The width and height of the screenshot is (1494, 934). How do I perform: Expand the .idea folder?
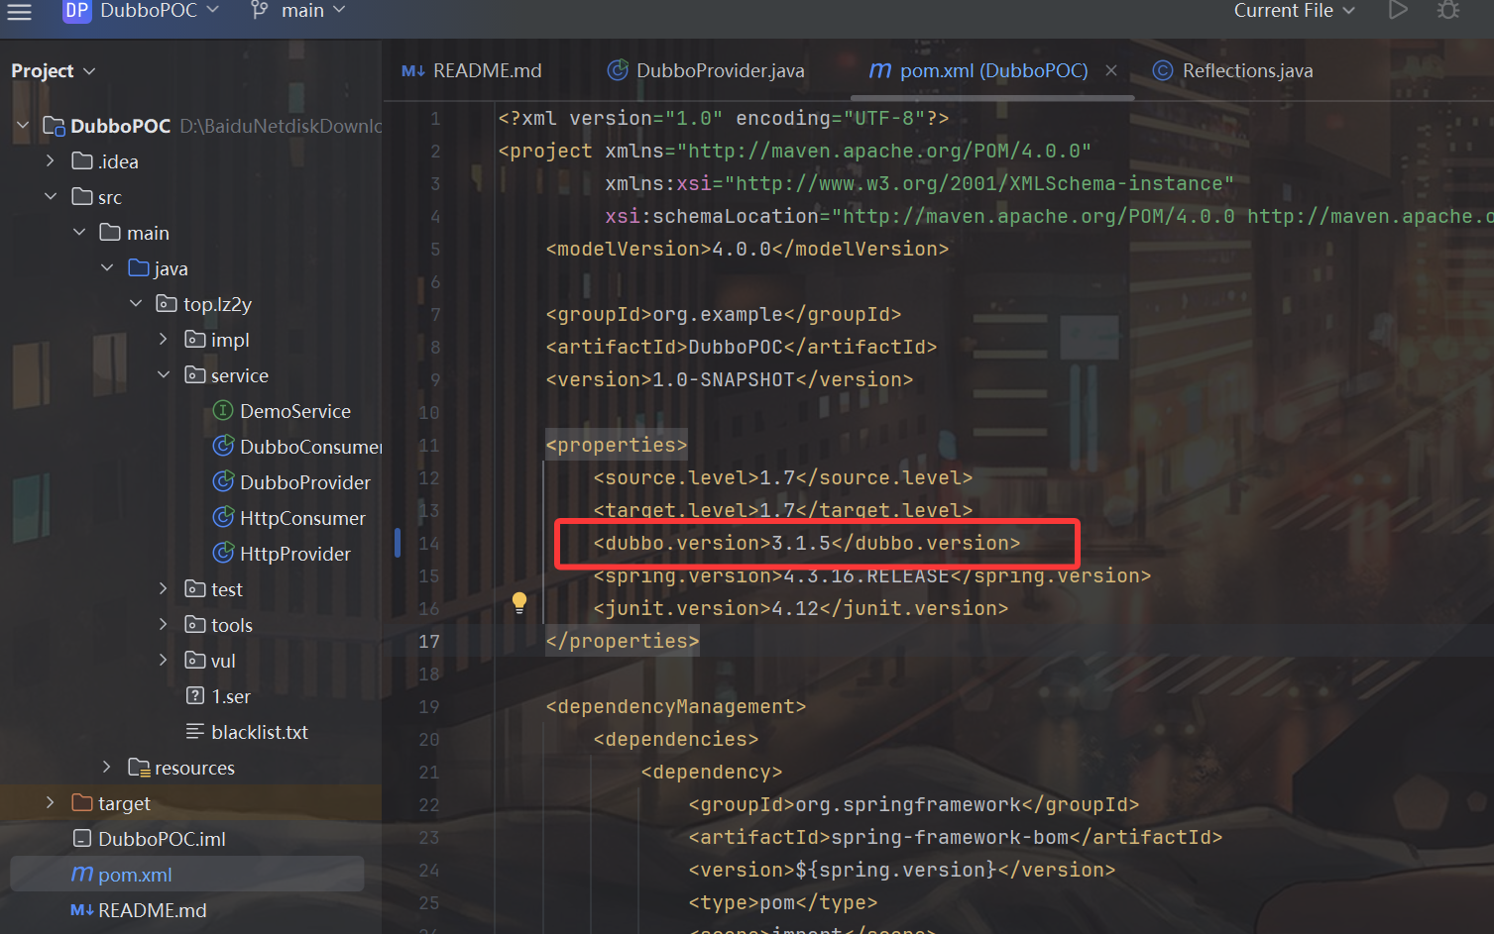[51, 161]
